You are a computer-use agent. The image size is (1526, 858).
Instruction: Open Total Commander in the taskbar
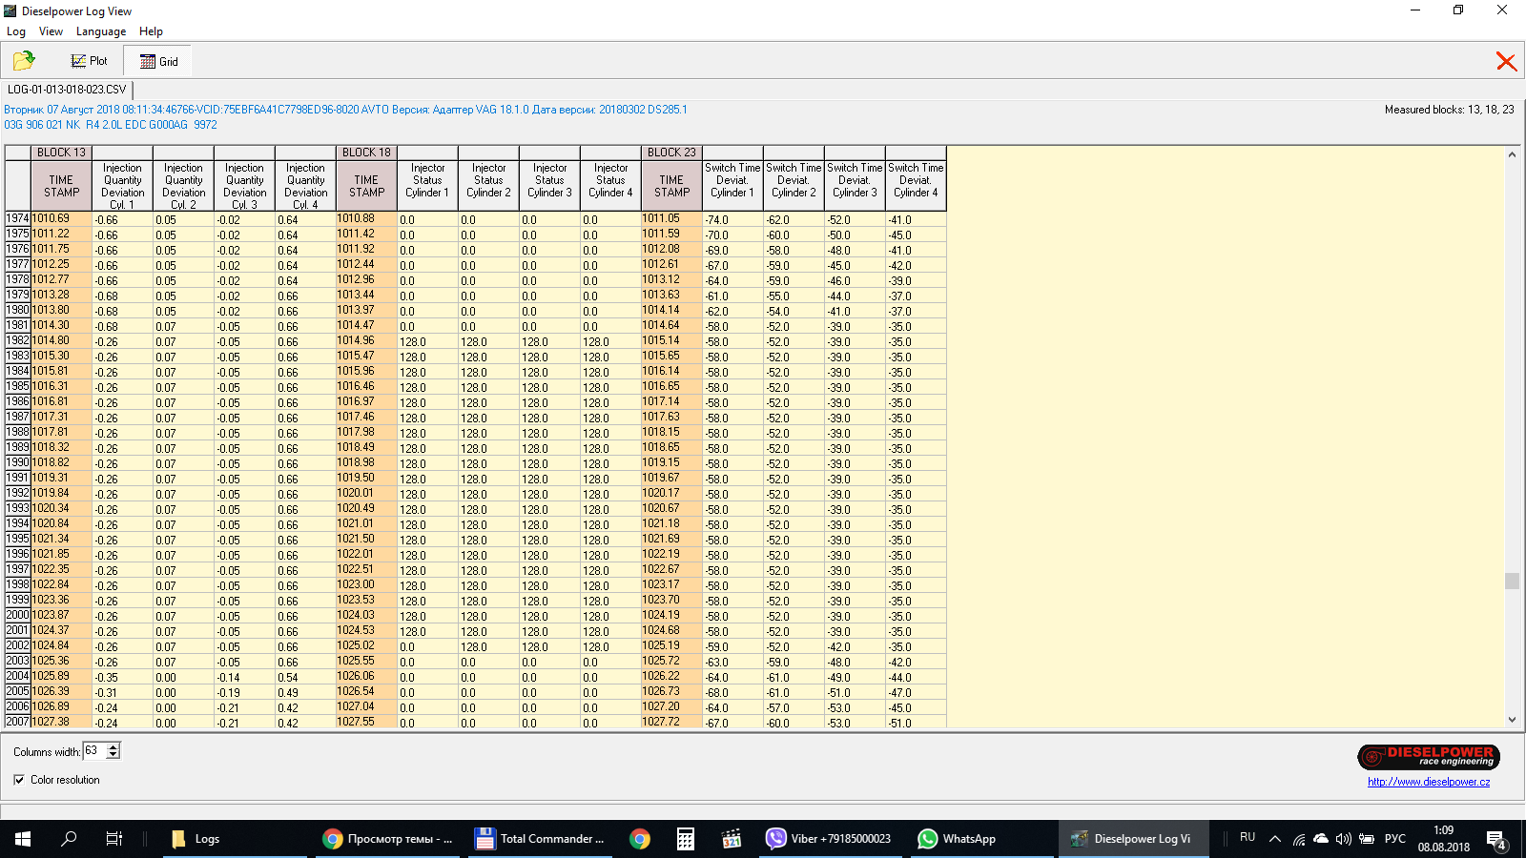[540, 839]
